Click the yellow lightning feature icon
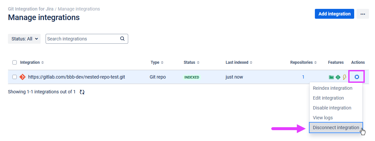The image size is (375, 141). coord(344,77)
